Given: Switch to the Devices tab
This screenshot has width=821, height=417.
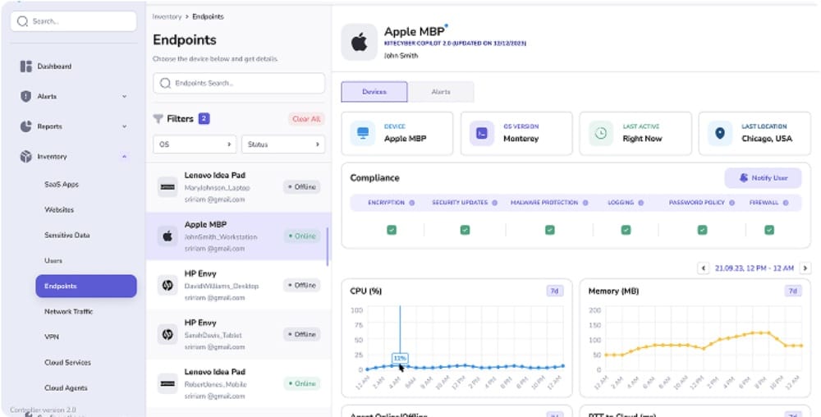Looking at the screenshot, I should tap(374, 92).
